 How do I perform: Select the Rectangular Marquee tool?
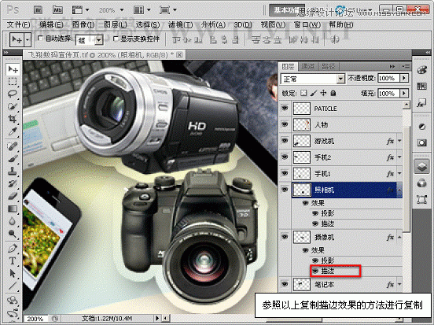coord(13,82)
